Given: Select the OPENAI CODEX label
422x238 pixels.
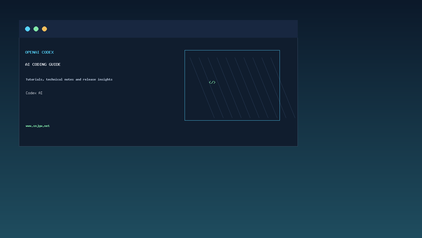Looking at the screenshot, I should [x=39, y=52].
